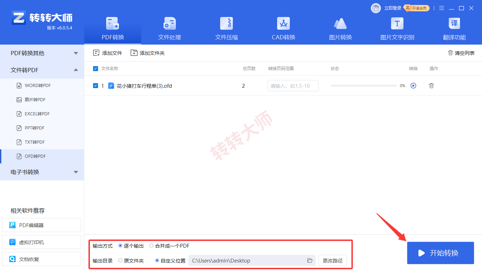Launch the 虚拟打印机 recommended software

click(x=42, y=242)
